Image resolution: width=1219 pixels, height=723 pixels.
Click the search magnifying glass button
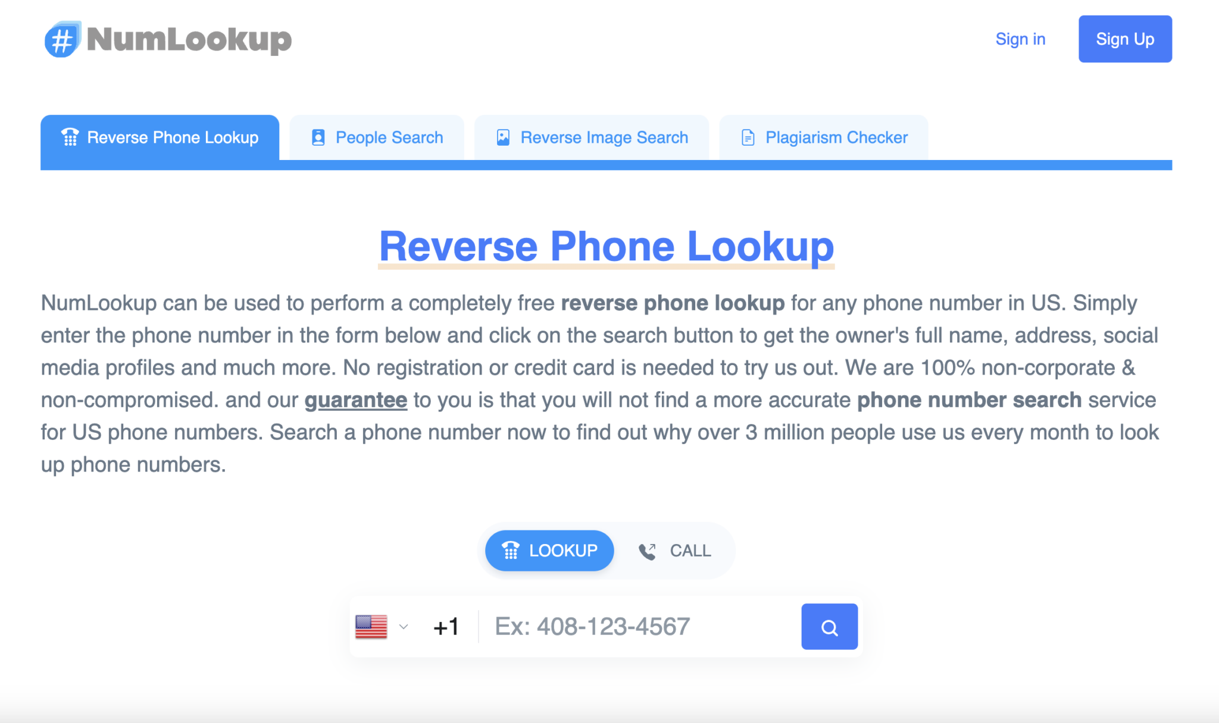[x=830, y=625]
